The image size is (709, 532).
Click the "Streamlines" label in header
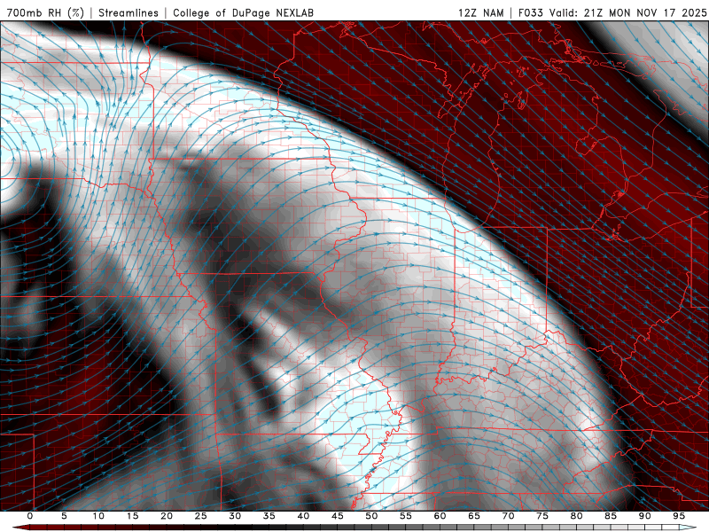click(129, 12)
